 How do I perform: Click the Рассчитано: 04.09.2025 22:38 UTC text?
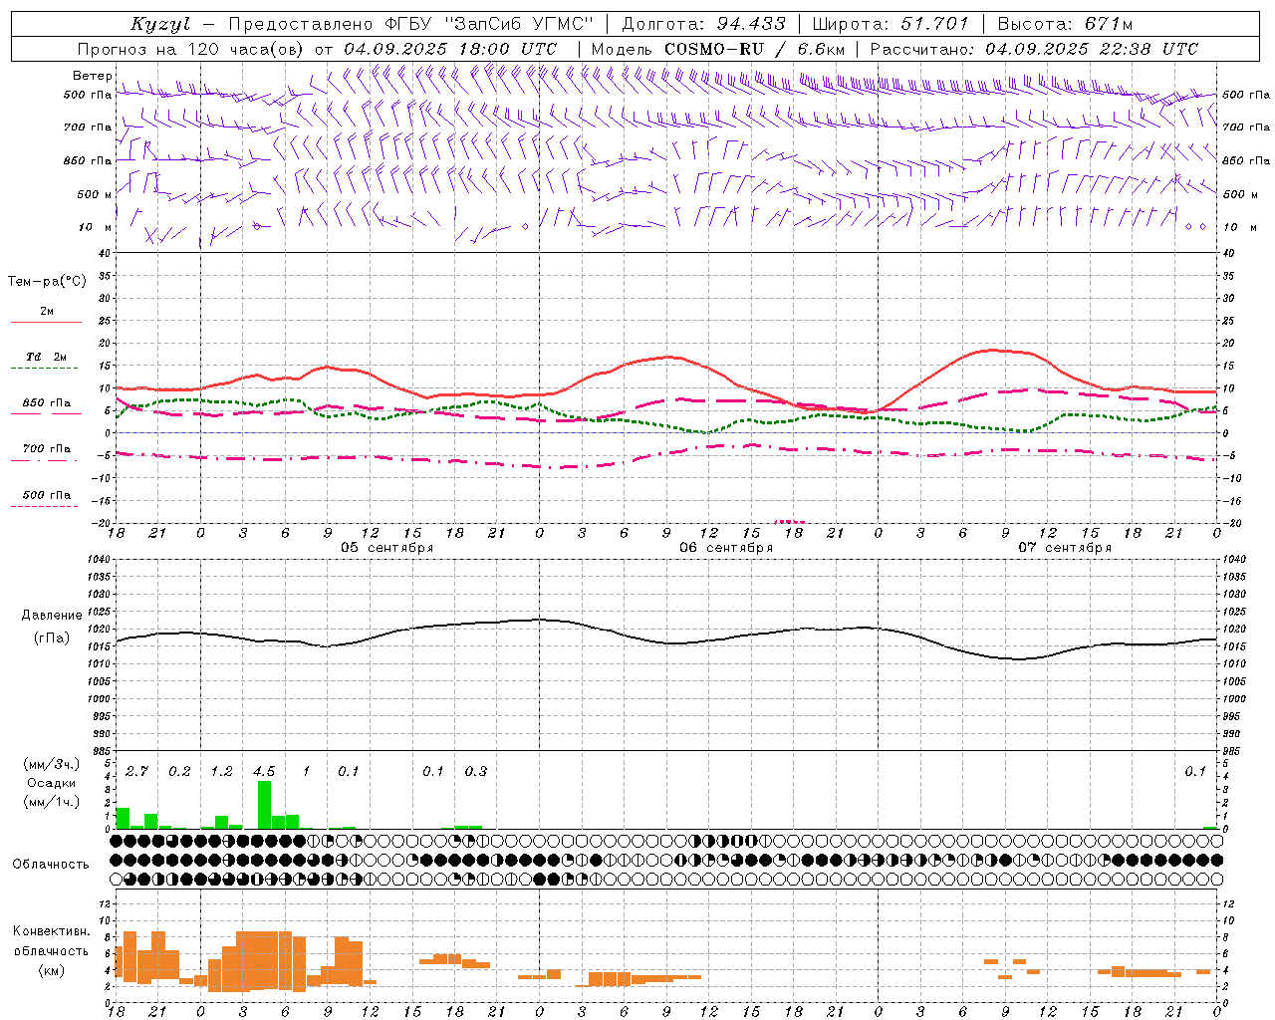(x=1034, y=49)
